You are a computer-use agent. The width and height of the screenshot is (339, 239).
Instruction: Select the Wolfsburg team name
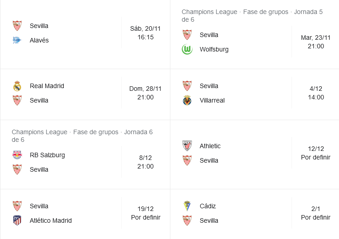(x=214, y=49)
